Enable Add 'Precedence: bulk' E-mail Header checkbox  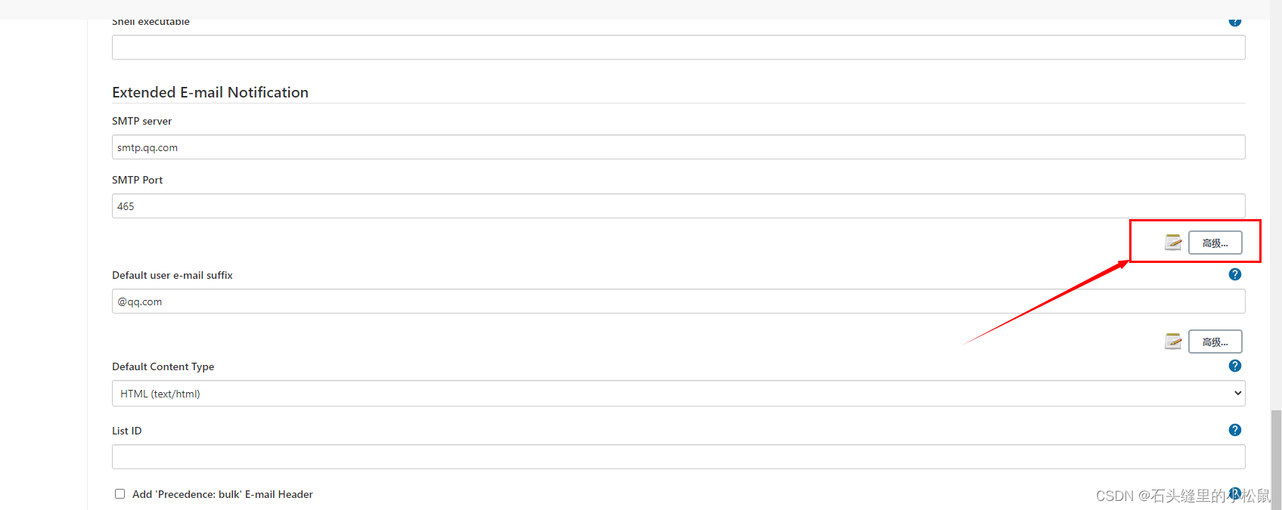(120, 494)
